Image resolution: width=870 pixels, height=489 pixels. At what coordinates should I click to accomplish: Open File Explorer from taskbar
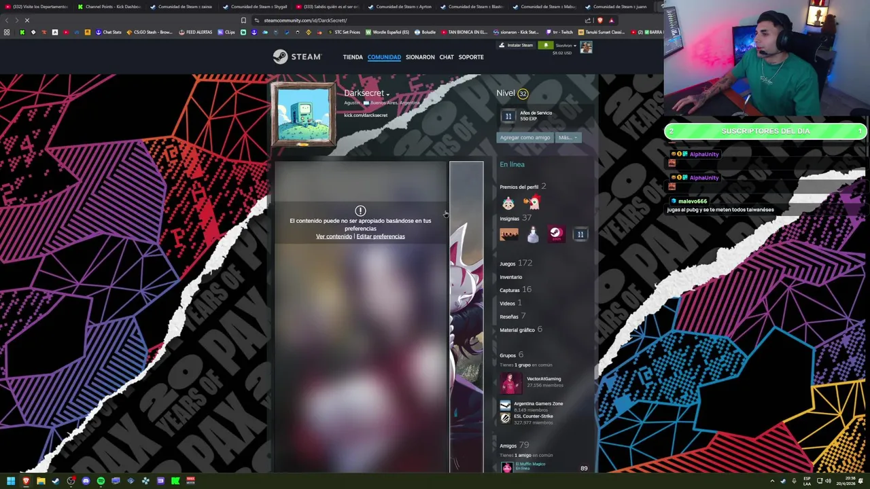(41, 481)
